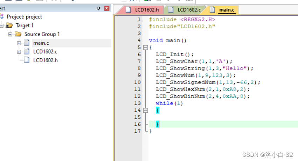Select main.c in project tree
Screen dimensions: 298x161
coord(41,43)
